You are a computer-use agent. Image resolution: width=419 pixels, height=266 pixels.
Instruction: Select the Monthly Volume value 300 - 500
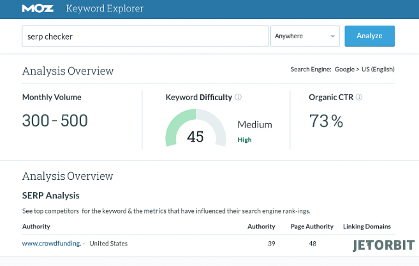[x=55, y=121]
